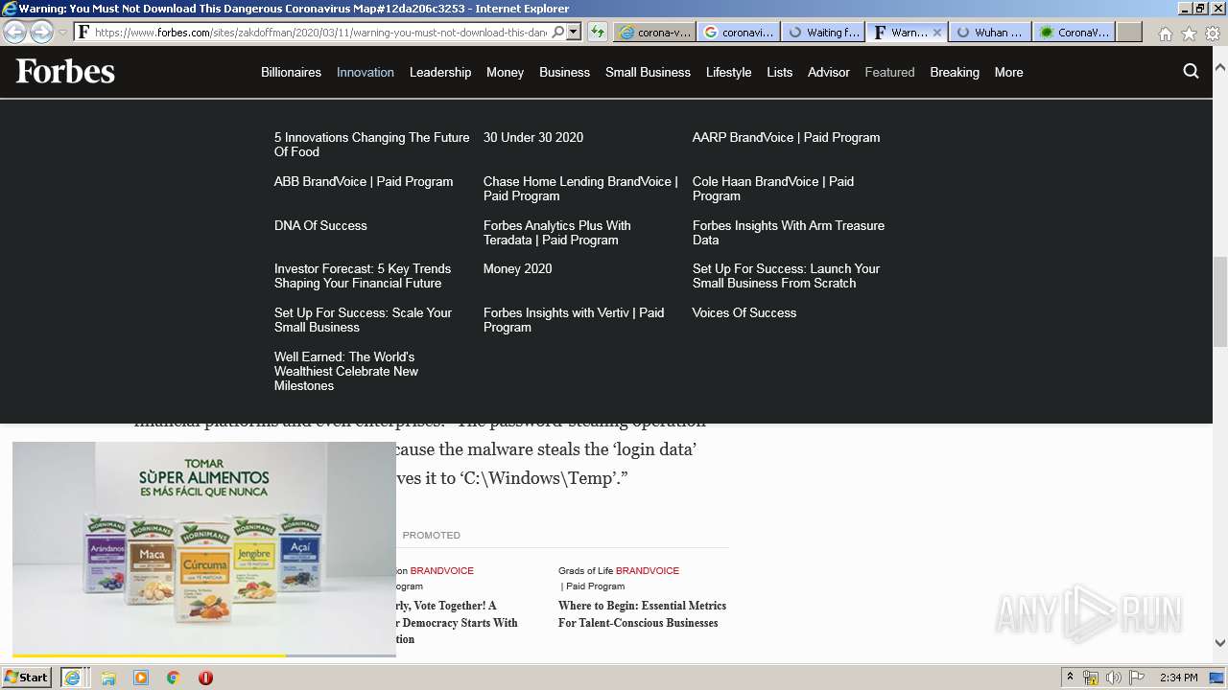Switch to the coronavi... Google tab
This screenshot has width=1228, height=690.
738,32
